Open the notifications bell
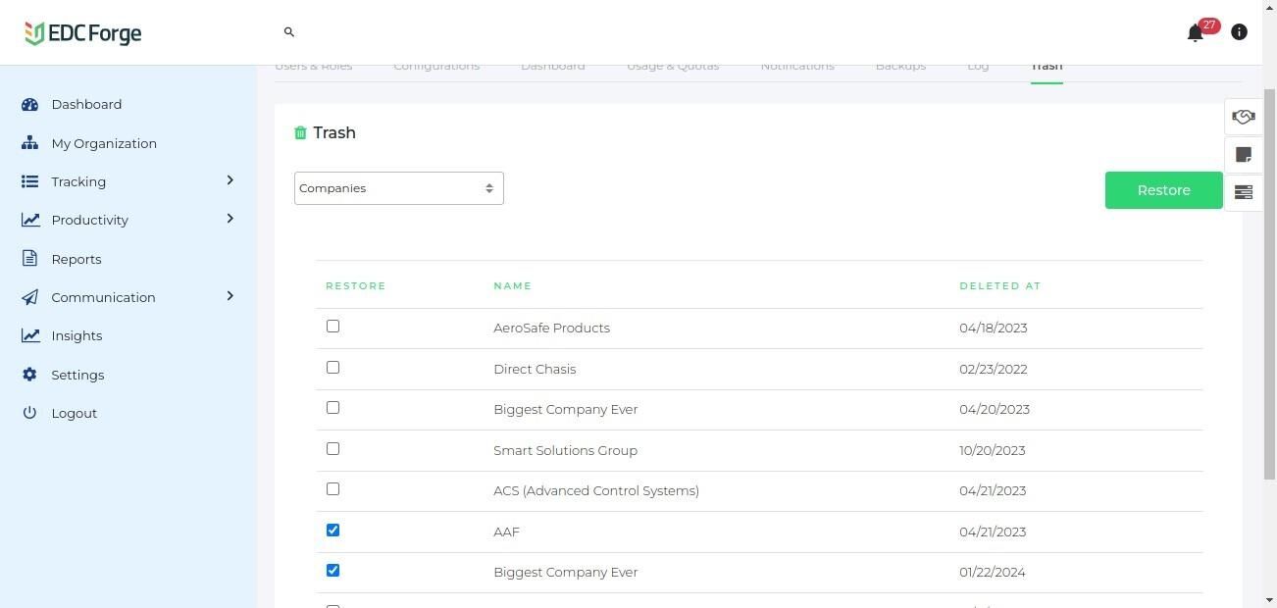This screenshot has height=608, width=1277. (x=1195, y=33)
